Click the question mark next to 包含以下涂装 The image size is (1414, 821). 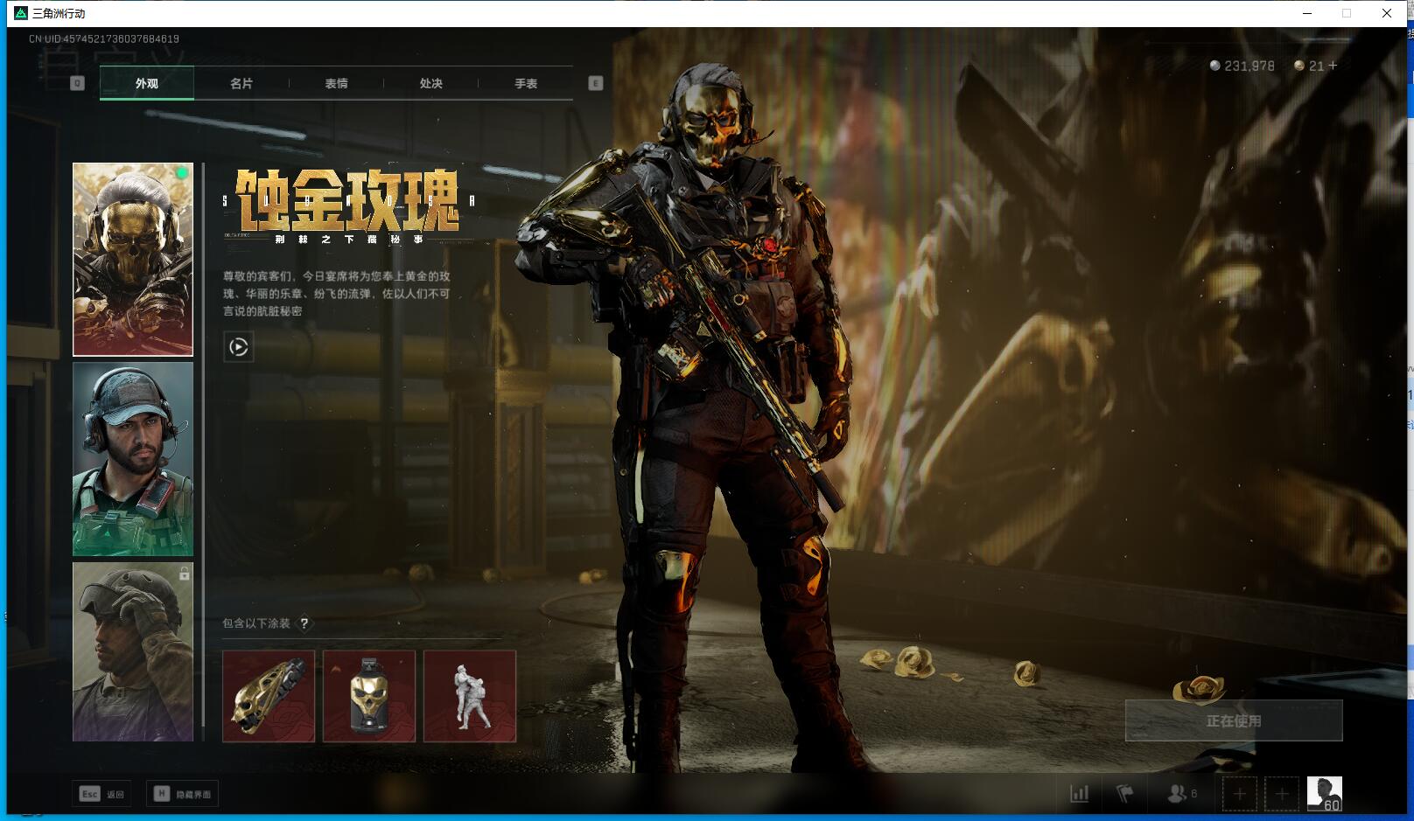click(304, 623)
